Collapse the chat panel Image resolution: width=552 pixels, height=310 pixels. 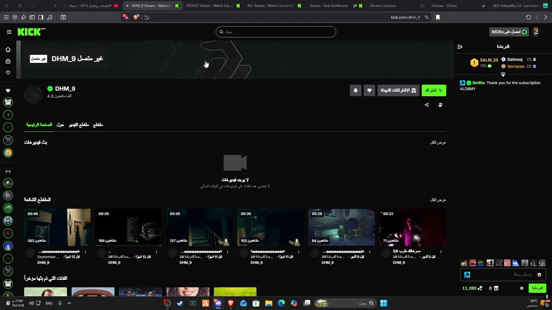460,46
